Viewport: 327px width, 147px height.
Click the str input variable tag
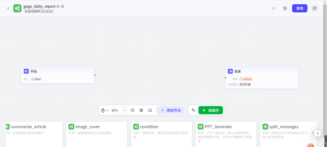tap(36, 79)
